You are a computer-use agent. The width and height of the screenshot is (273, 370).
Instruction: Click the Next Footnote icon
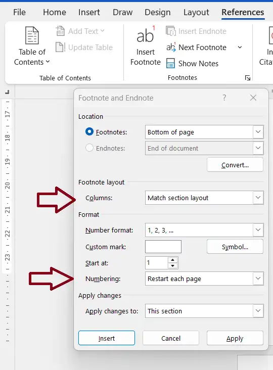[x=171, y=47]
